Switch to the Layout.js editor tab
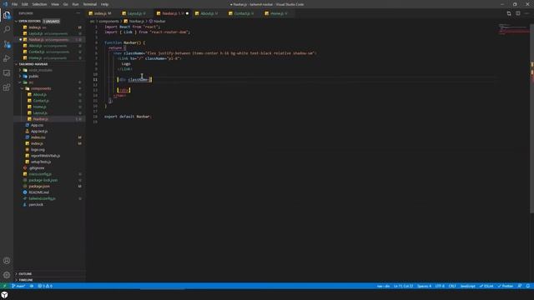Viewport: 534px width, 300px height. click(136, 13)
